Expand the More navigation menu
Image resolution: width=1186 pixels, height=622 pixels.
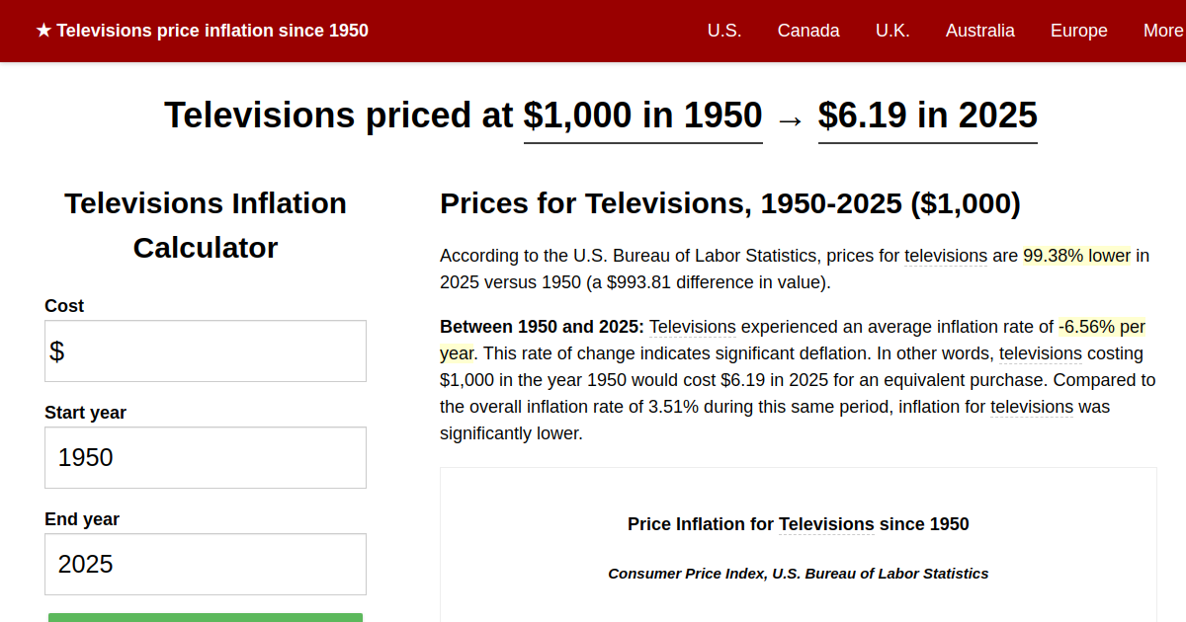click(x=1163, y=31)
